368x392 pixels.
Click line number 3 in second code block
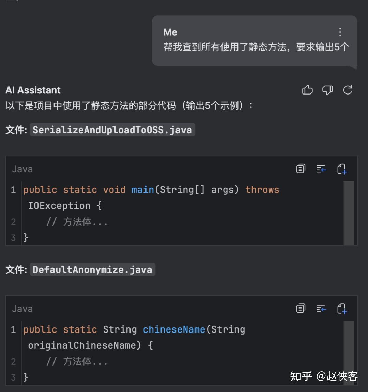[13, 377]
